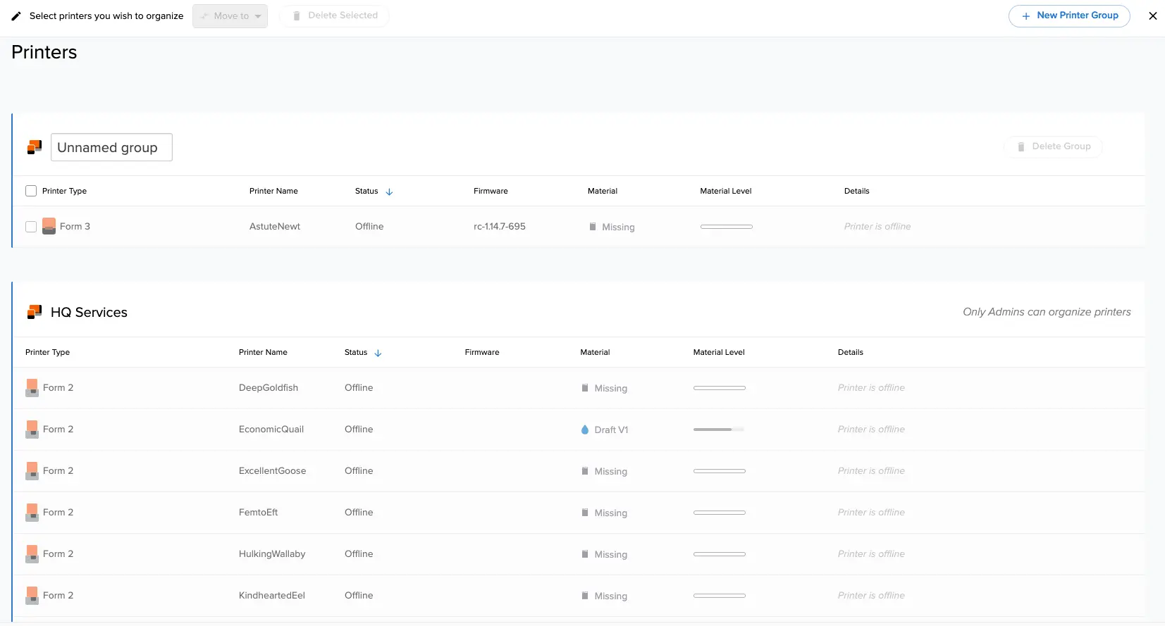Click the Form 3 printer icon for AstuteNewt
Image resolution: width=1165 pixels, height=626 pixels.
49,226
